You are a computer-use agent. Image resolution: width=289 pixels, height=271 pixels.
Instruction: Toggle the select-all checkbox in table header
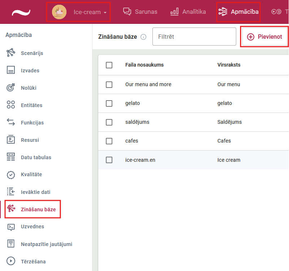click(109, 65)
